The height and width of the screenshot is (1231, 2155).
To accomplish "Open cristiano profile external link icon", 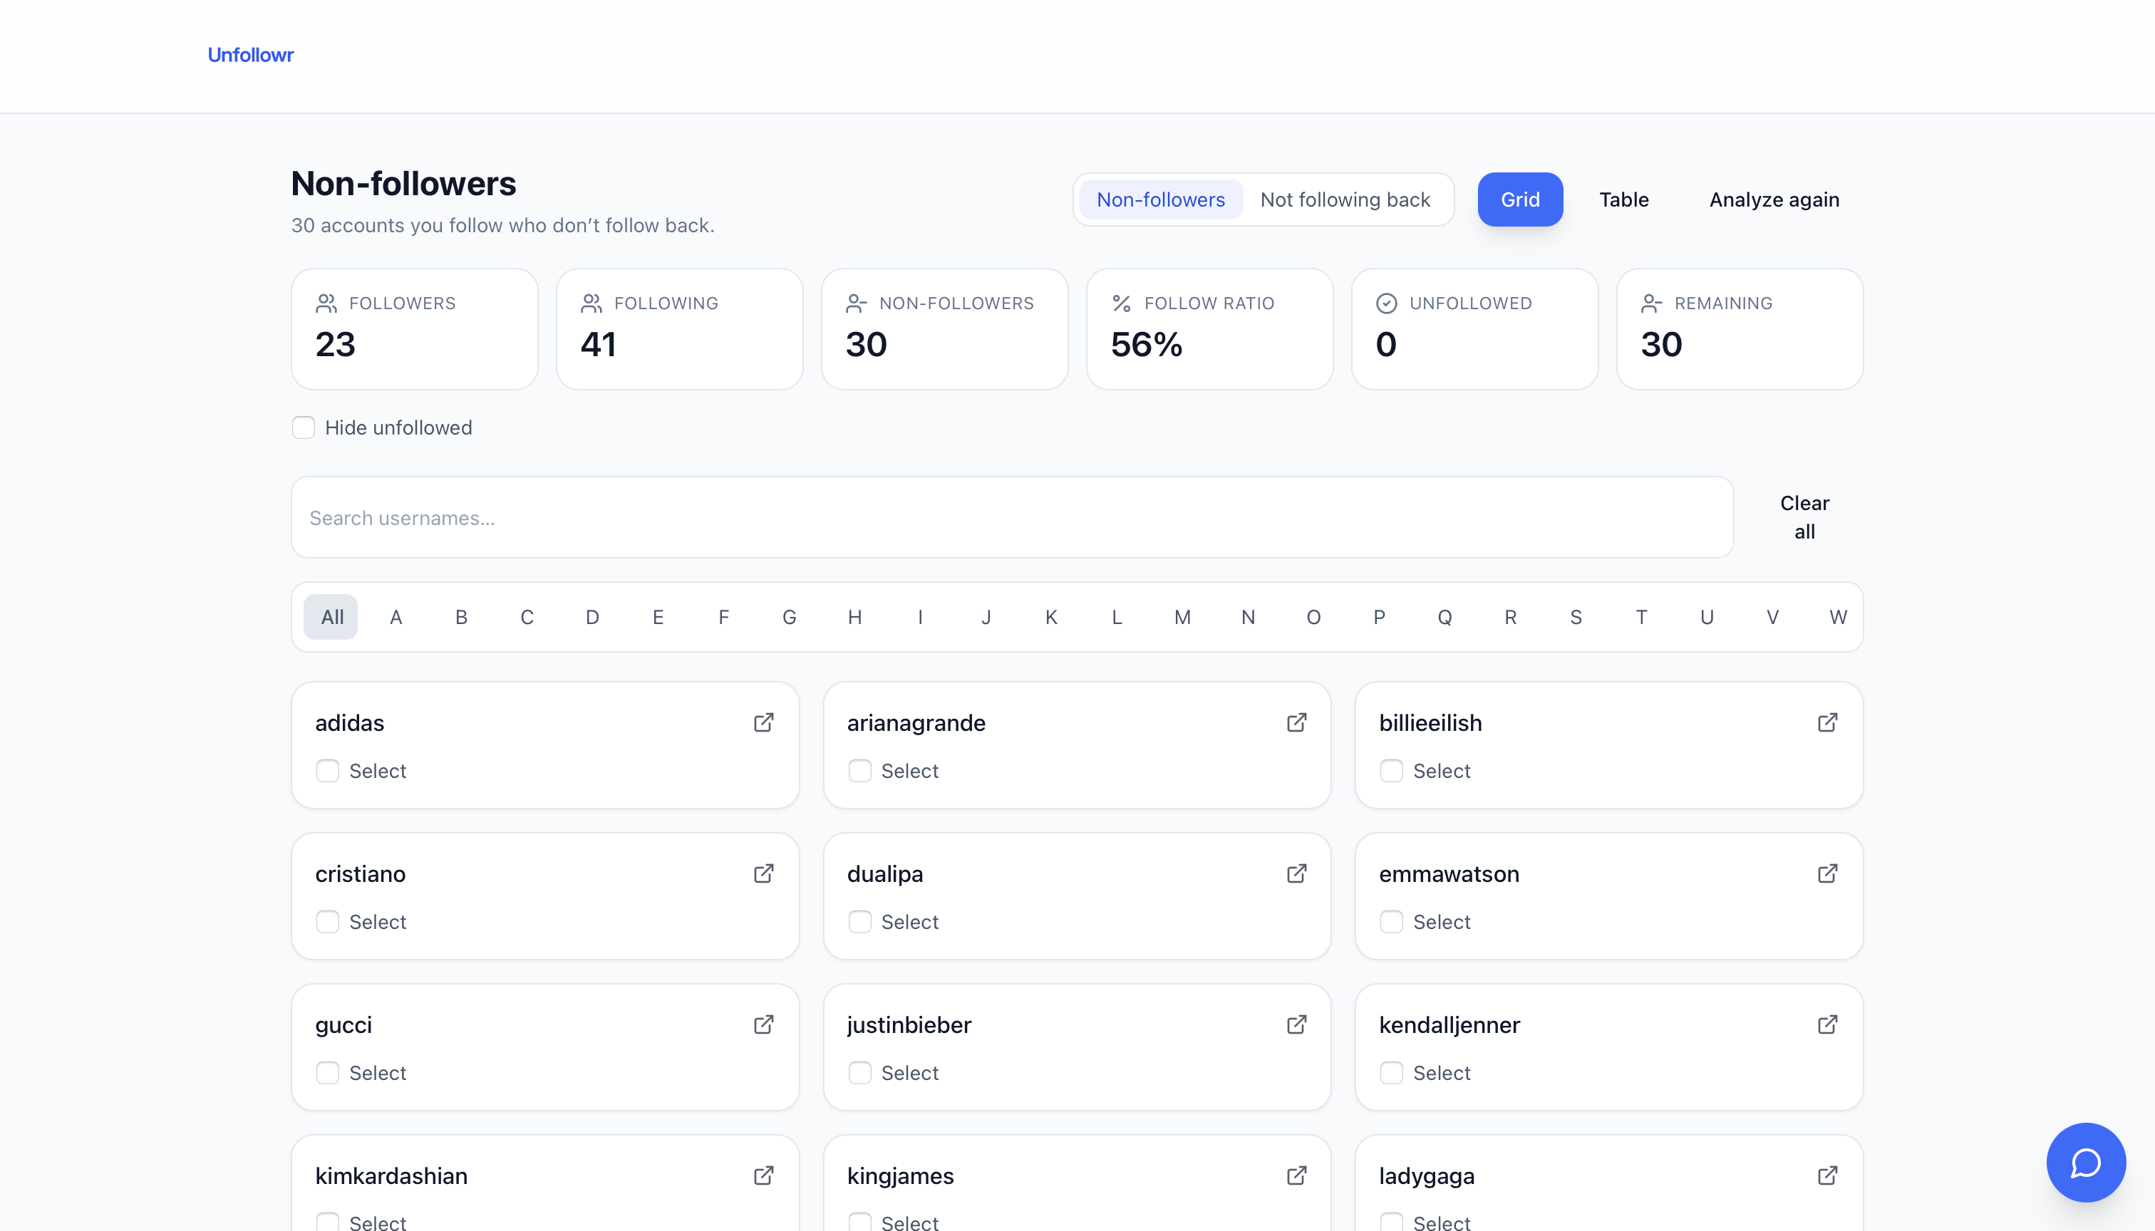I will pos(764,873).
